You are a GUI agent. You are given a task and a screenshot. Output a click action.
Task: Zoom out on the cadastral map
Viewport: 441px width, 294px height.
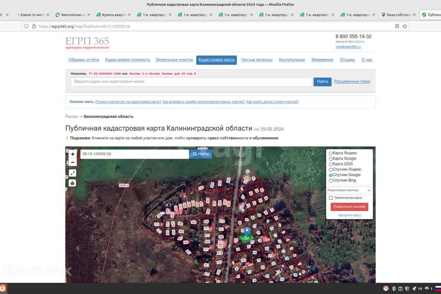[73, 162]
